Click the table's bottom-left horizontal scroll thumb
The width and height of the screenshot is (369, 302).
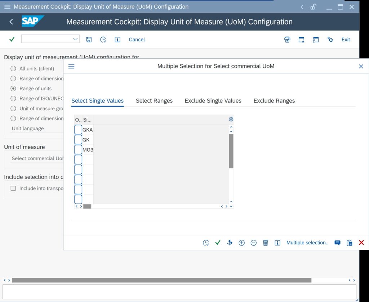[87, 206]
